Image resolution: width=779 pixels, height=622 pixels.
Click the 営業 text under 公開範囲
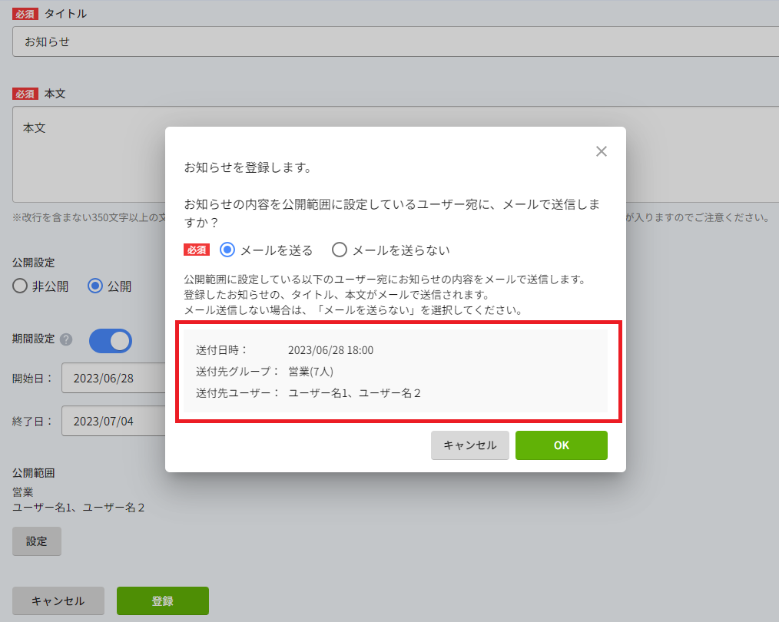[23, 492]
